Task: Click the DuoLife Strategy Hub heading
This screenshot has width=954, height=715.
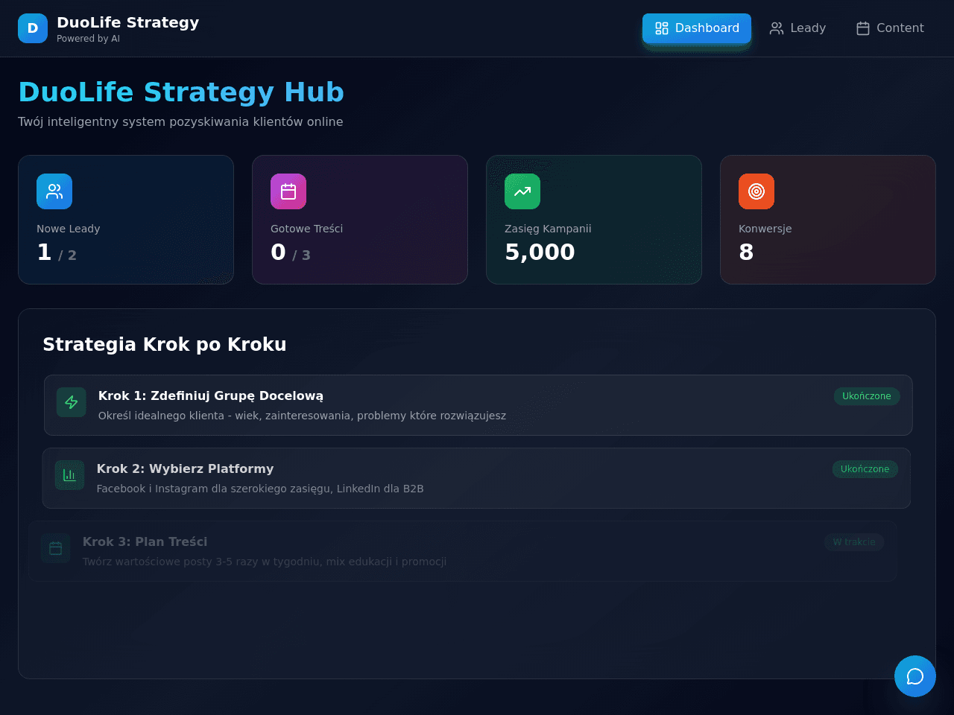Action: tap(181, 92)
